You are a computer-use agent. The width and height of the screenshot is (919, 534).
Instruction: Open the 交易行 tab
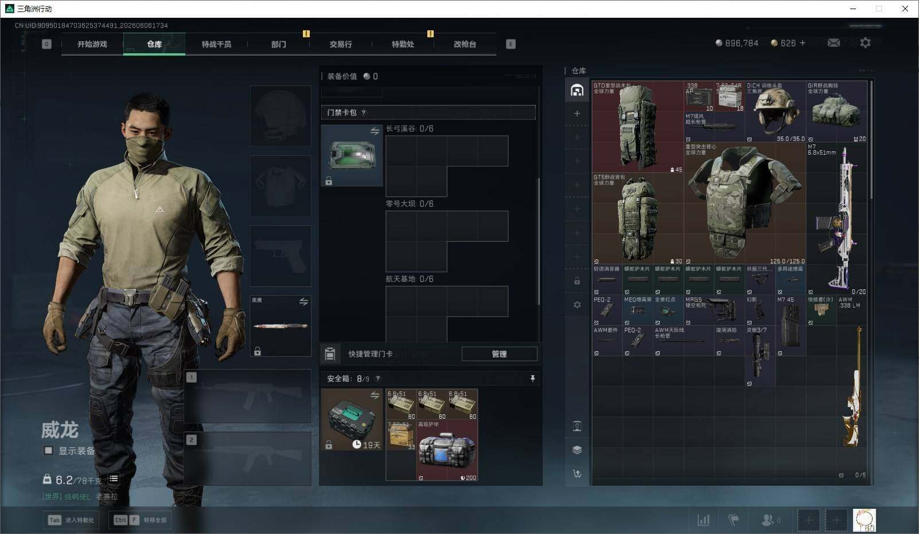click(x=341, y=44)
